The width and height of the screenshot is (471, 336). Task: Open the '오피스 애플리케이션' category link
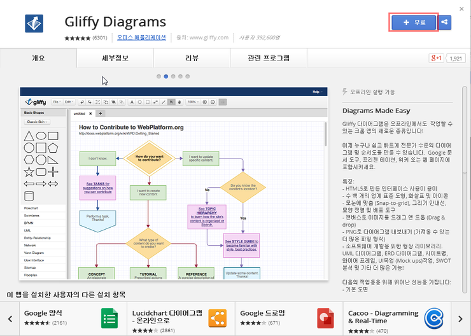point(141,38)
